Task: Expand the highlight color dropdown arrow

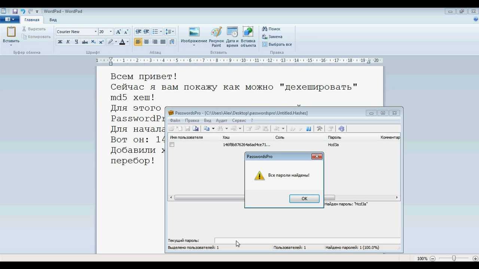Action: click(116, 42)
